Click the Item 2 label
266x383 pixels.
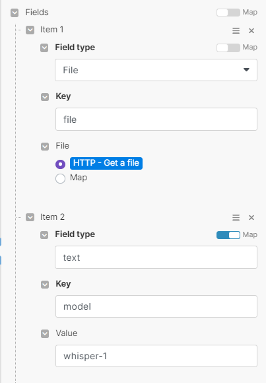coord(52,217)
